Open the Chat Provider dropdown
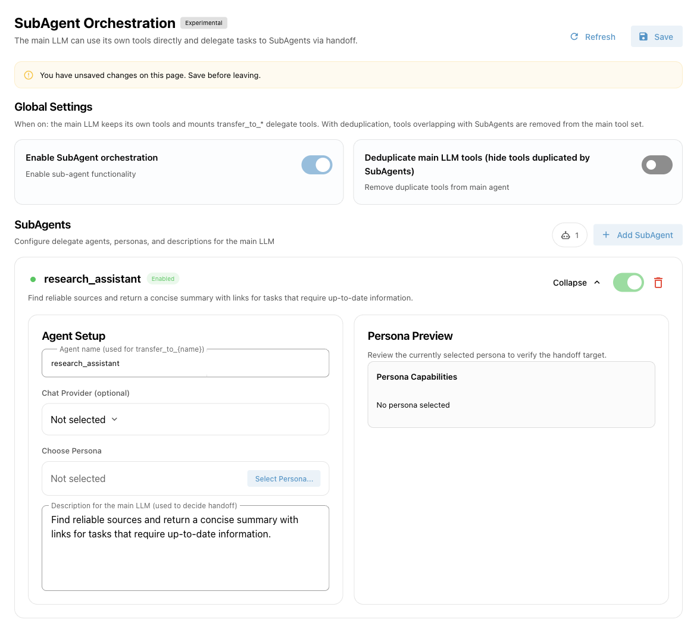The height and width of the screenshot is (632, 697). click(185, 419)
